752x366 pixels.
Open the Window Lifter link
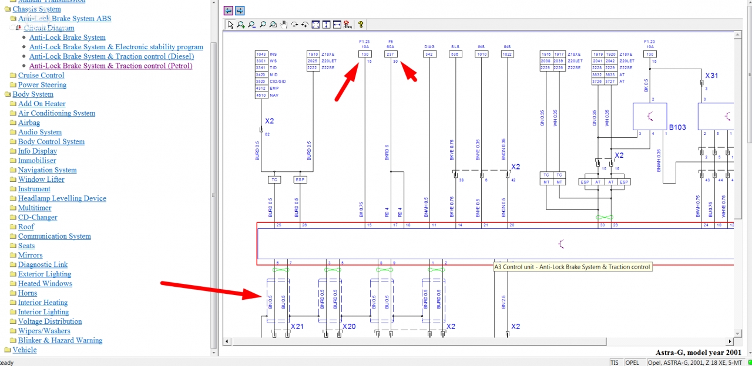pos(41,179)
